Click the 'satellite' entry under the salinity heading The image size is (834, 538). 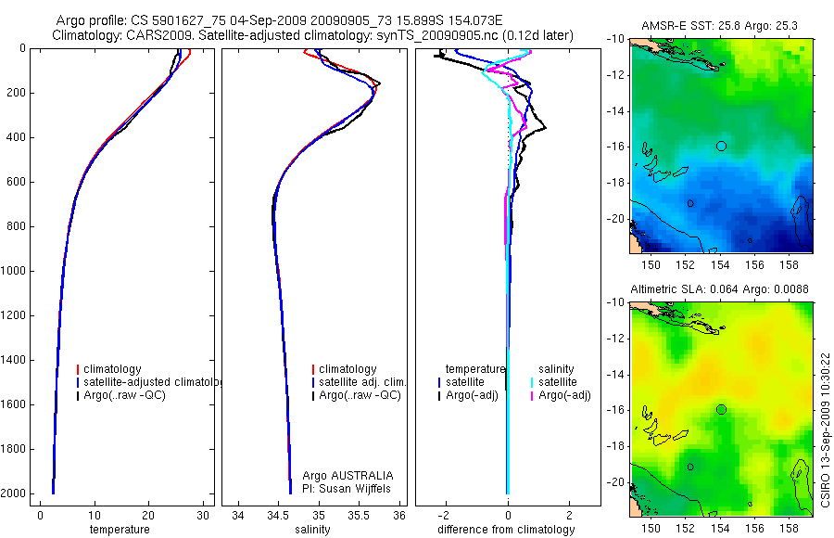point(558,382)
